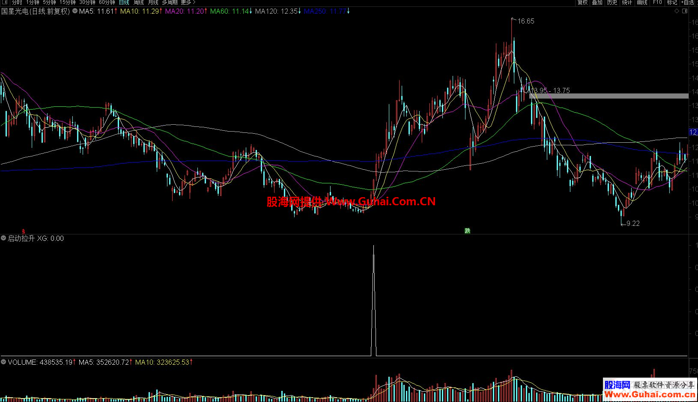Click the white XG signal spike

pos(374,300)
